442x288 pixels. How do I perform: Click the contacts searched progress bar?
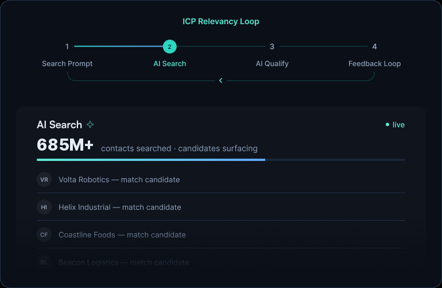click(221, 160)
